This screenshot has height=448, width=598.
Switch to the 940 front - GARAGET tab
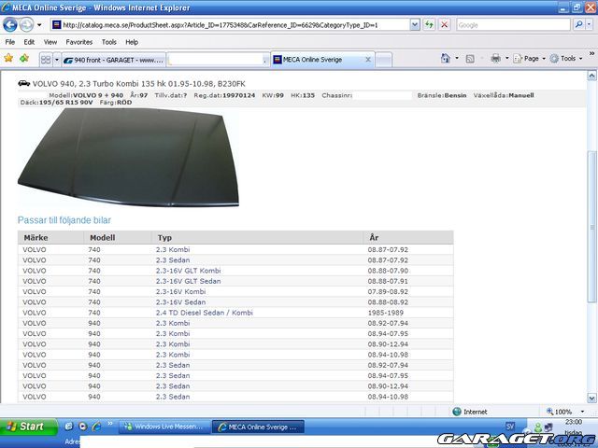pos(112,60)
